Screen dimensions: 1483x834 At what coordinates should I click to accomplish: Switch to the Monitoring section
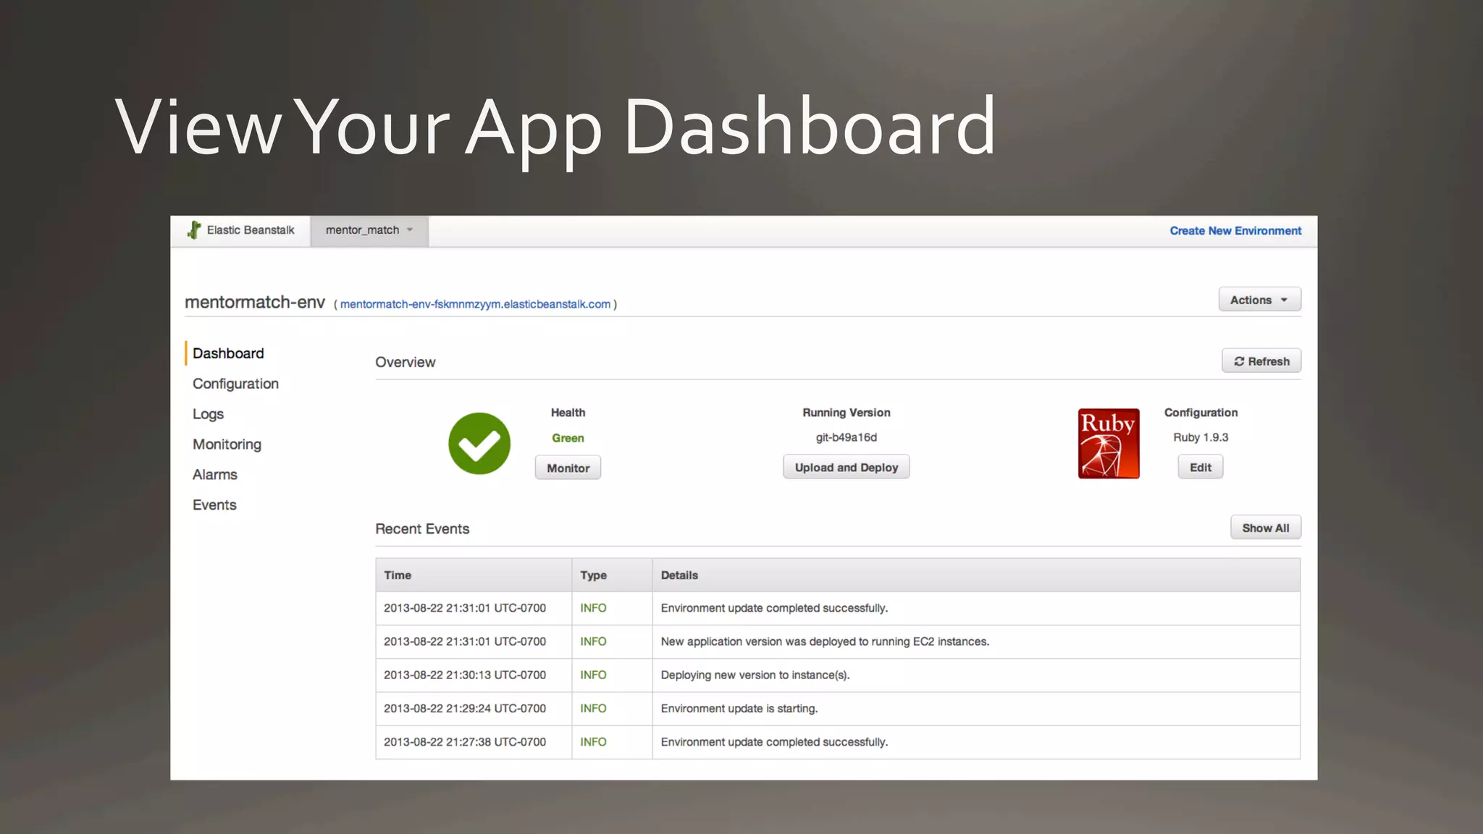coord(227,445)
